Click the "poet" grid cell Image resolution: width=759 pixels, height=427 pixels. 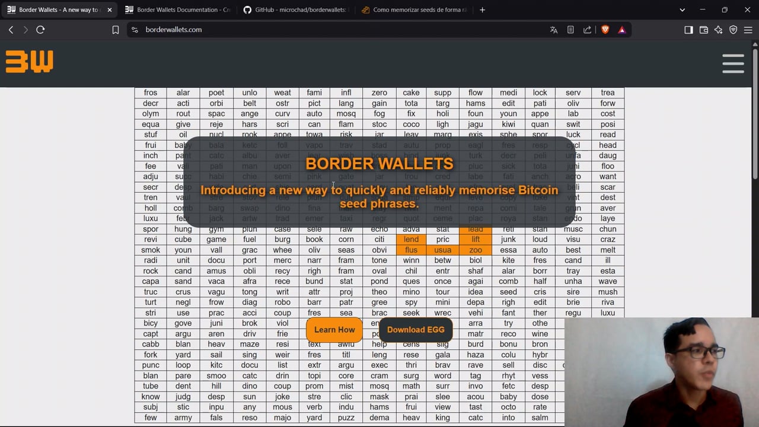216,93
